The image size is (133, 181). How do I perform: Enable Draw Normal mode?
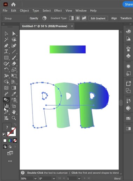tap(5, 147)
